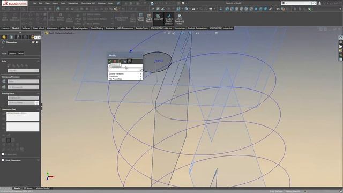Open the unit precision dropdown
The width and height of the screenshot is (343, 193).
[23, 87]
